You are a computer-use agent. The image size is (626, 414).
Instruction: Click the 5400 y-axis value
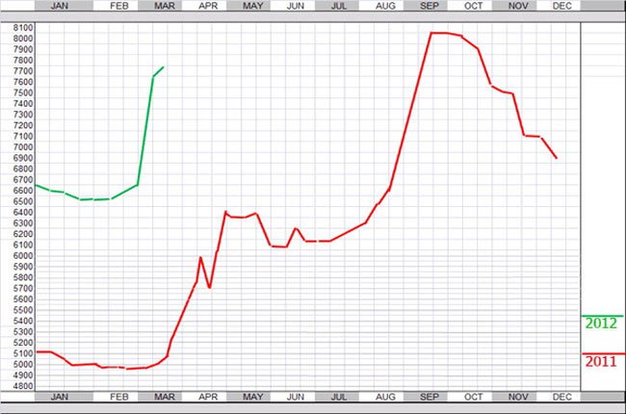point(23,321)
